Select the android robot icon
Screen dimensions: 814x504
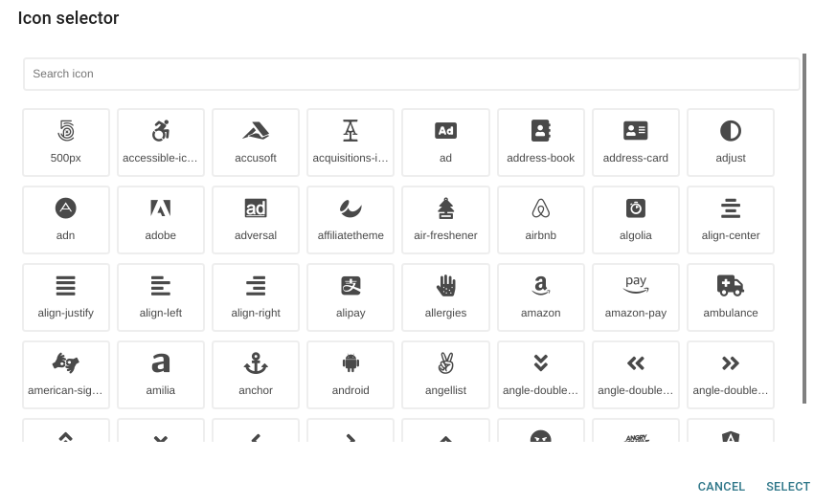coord(350,375)
